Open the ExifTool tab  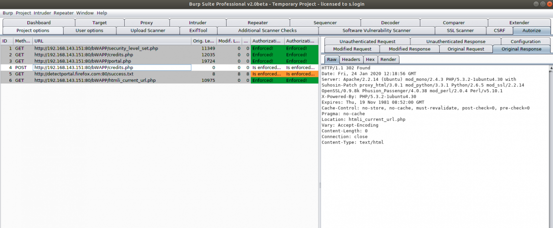pos(198,31)
